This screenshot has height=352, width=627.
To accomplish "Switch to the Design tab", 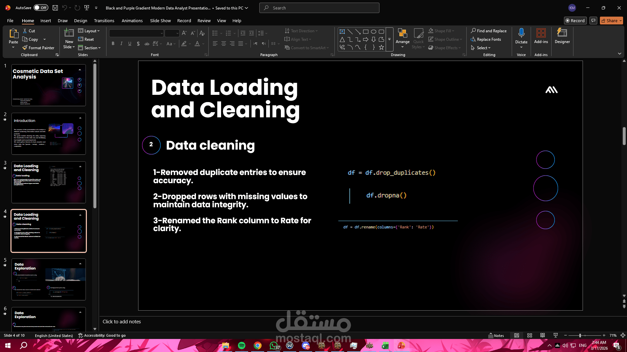I will pos(80,21).
